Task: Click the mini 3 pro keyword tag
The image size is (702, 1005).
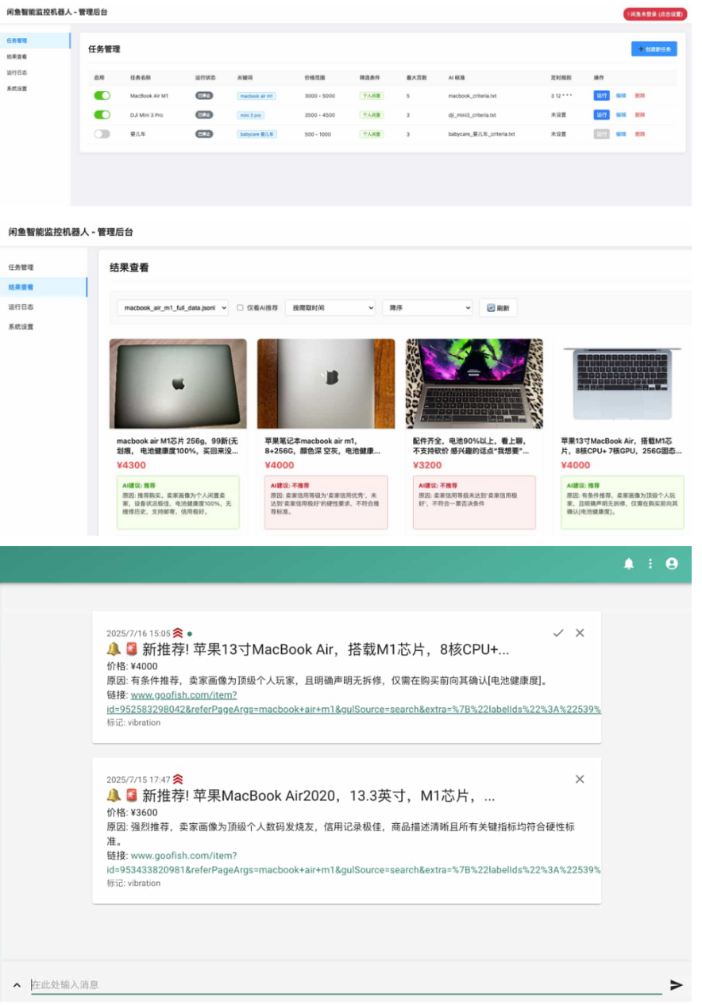Action: tap(251, 114)
